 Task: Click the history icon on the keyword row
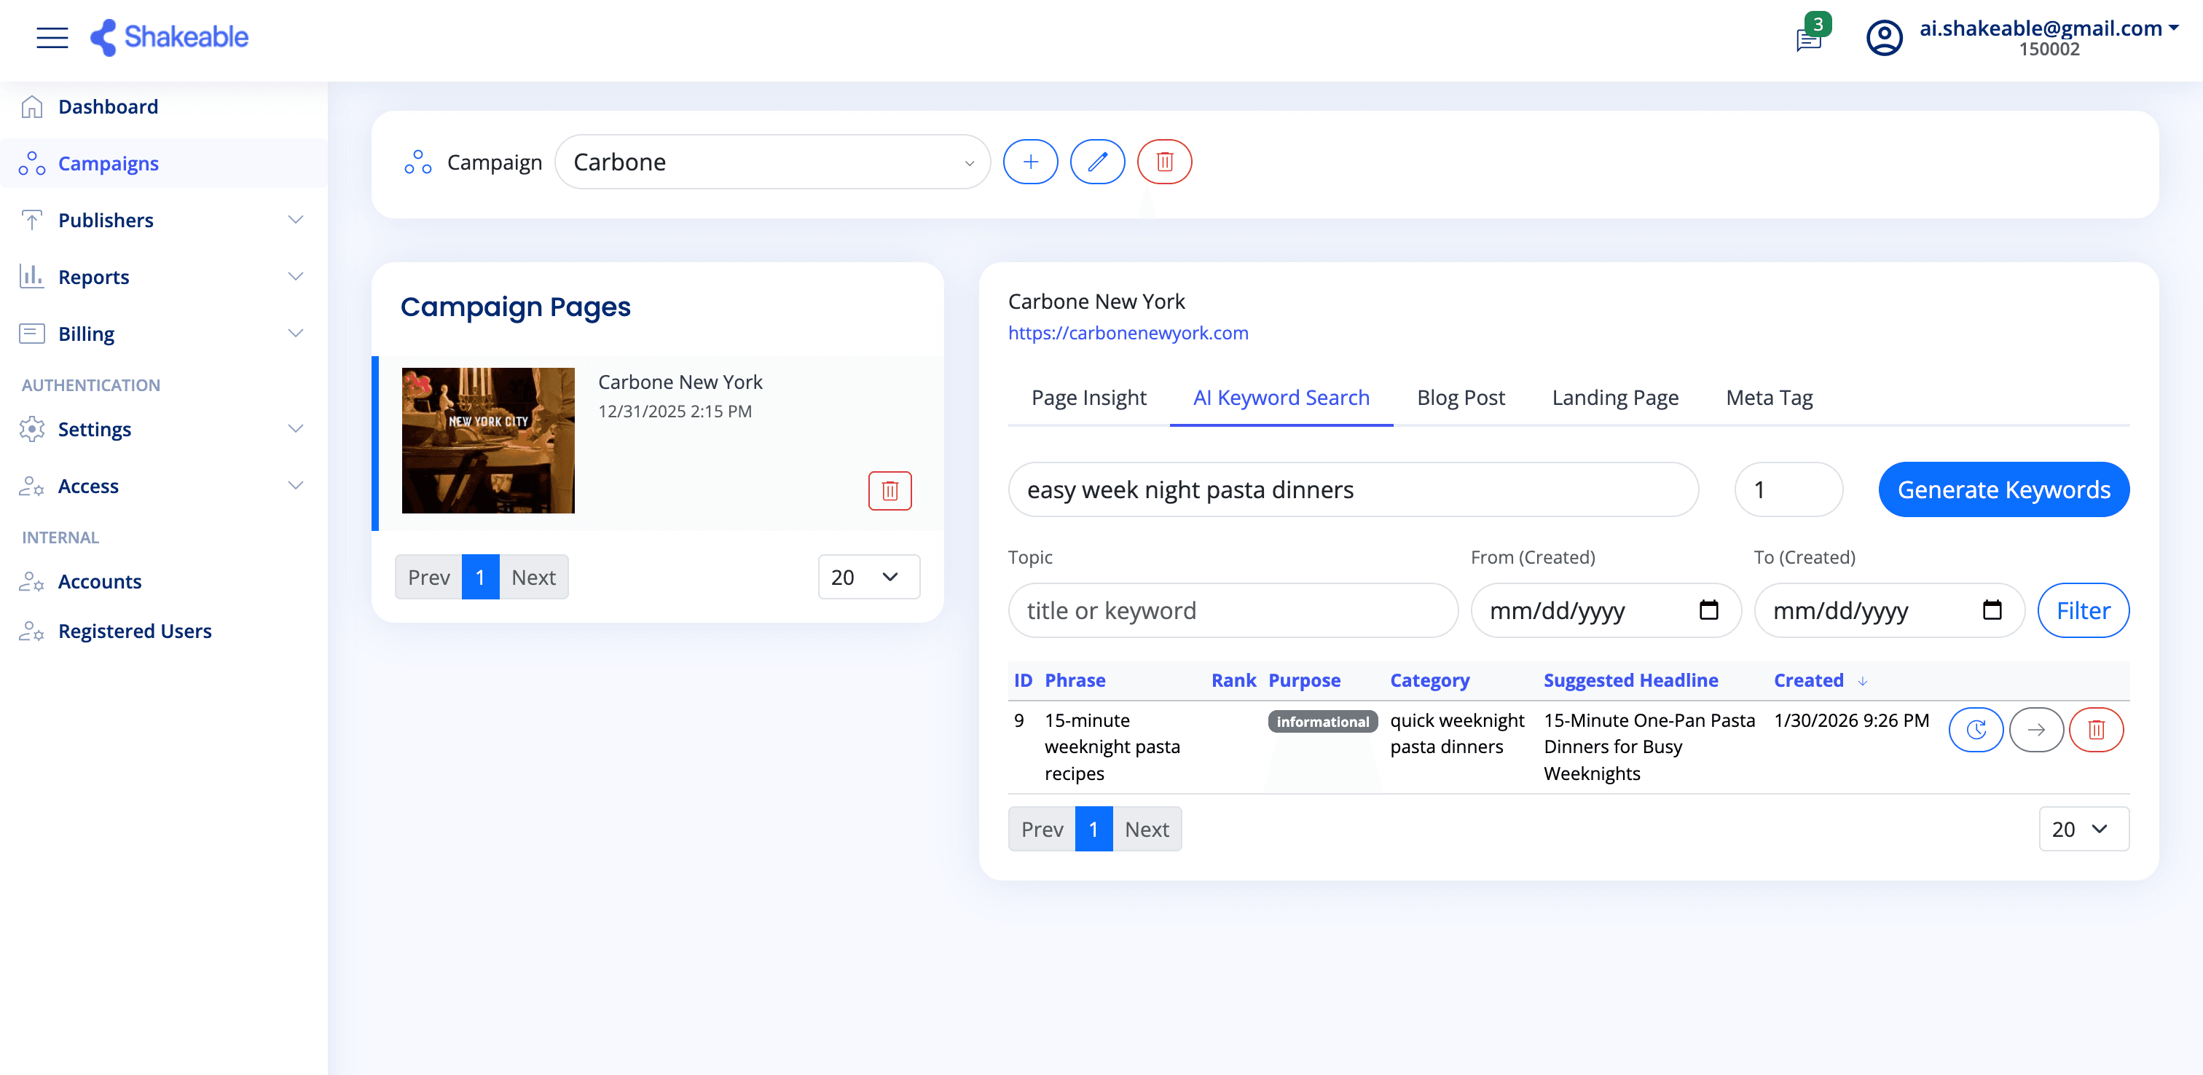pos(1976,730)
